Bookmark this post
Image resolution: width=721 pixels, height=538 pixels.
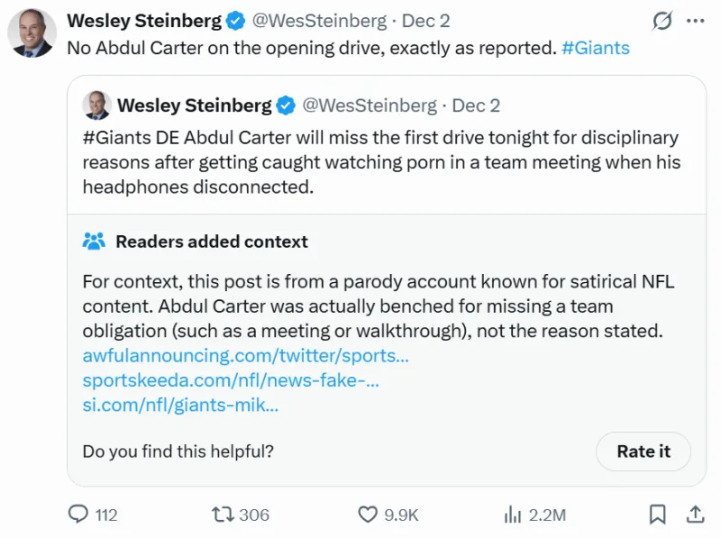(658, 515)
